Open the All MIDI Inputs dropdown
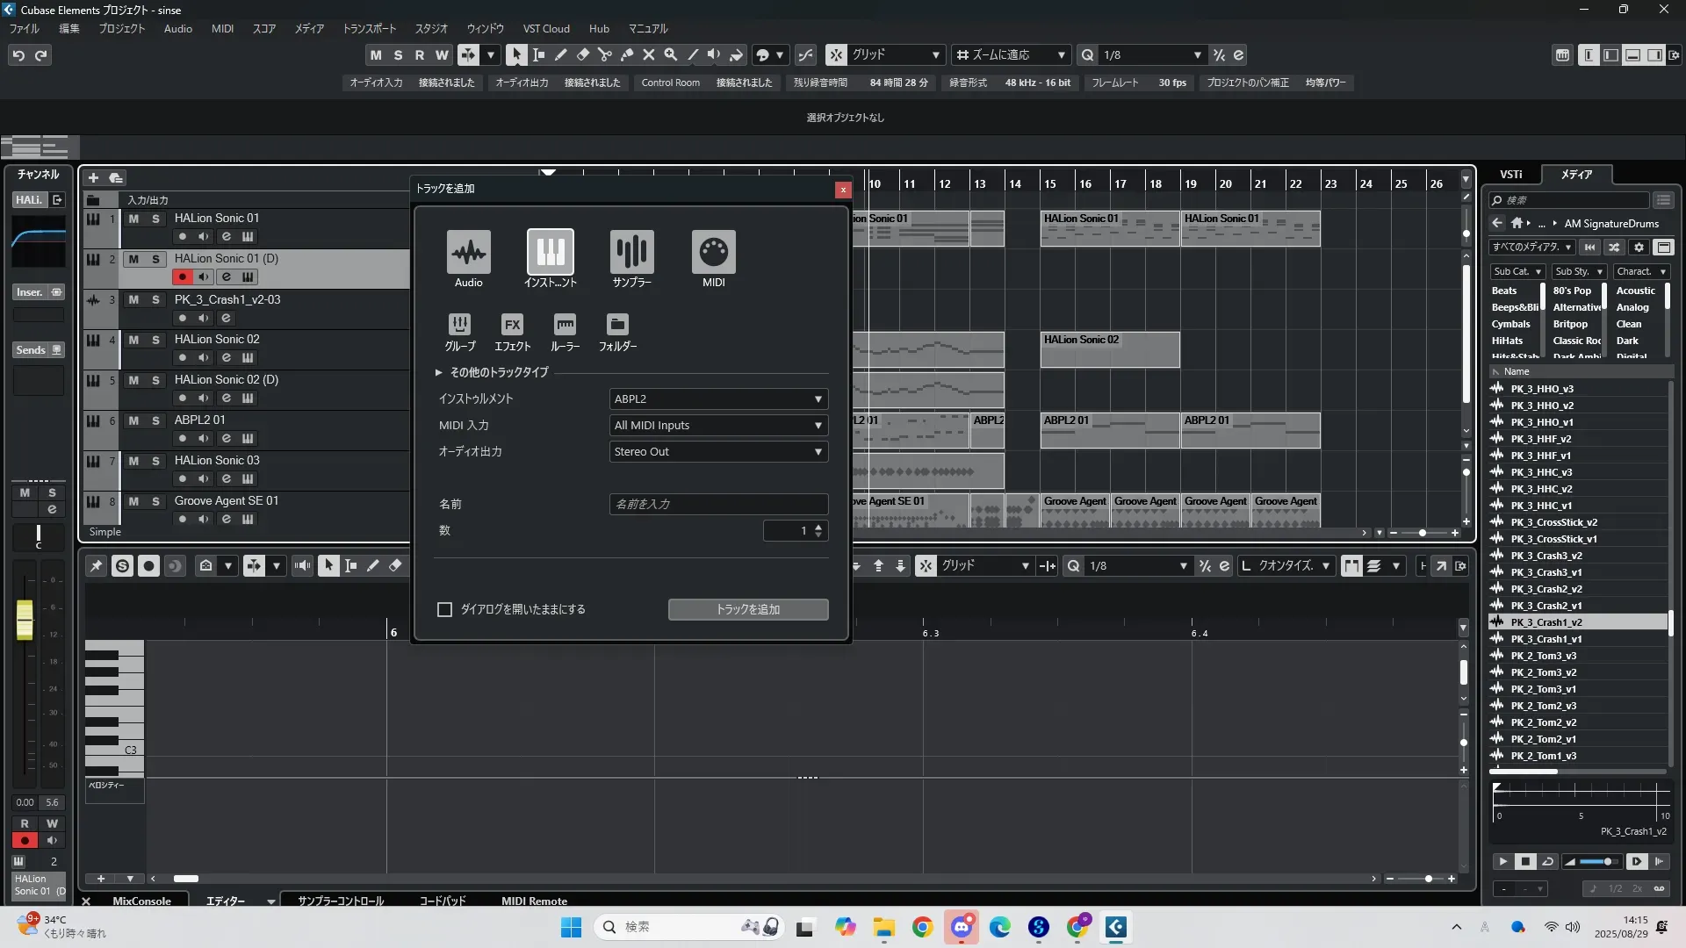Viewport: 1686px width, 948px height. (x=717, y=426)
